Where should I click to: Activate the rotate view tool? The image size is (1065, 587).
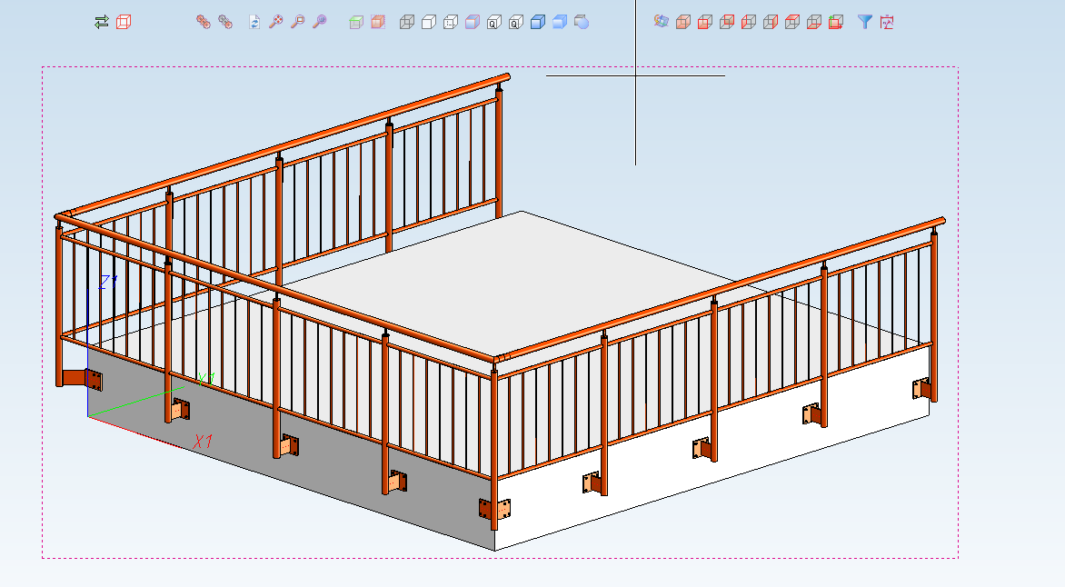(662, 22)
